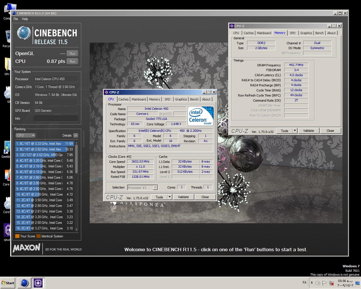The image size is (361, 289).
Task: Click the brown Identical System swatch
Action: 38,236
